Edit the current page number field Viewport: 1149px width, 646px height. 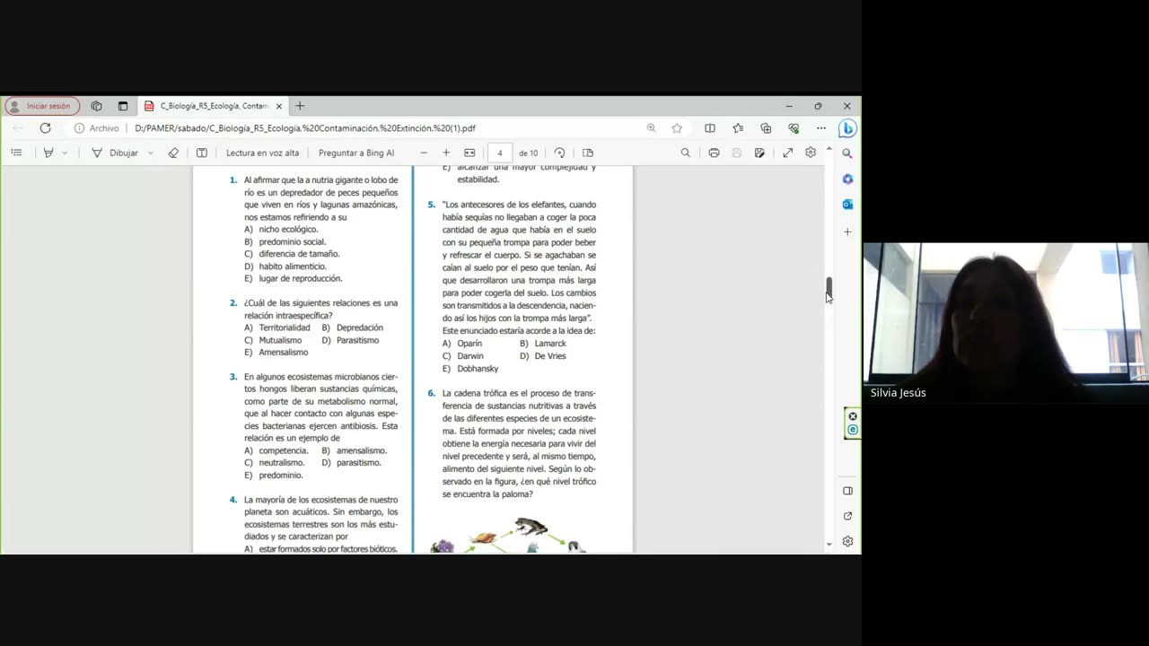pyautogui.click(x=500, y=153)
